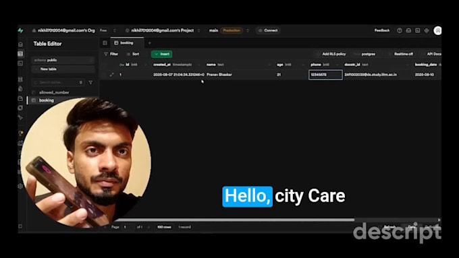The width and height of the screenshot is (459, 258).
Task: Open the Storage bucket icon
Action: pos(20,98)
